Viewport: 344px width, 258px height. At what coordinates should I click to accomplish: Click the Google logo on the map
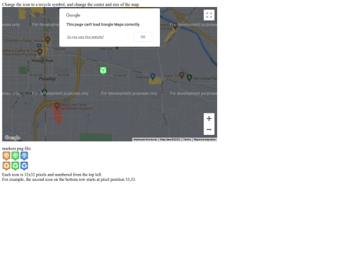[12, 138]
